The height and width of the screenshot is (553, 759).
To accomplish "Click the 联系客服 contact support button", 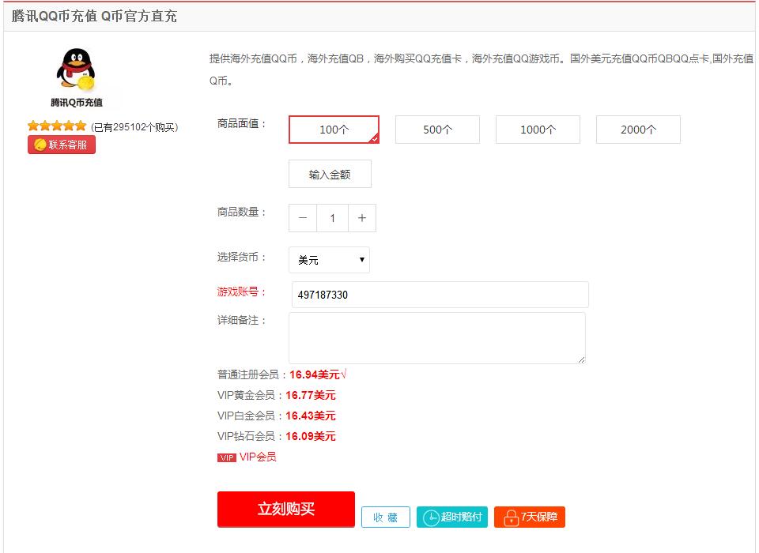I will tap(62, 145).
